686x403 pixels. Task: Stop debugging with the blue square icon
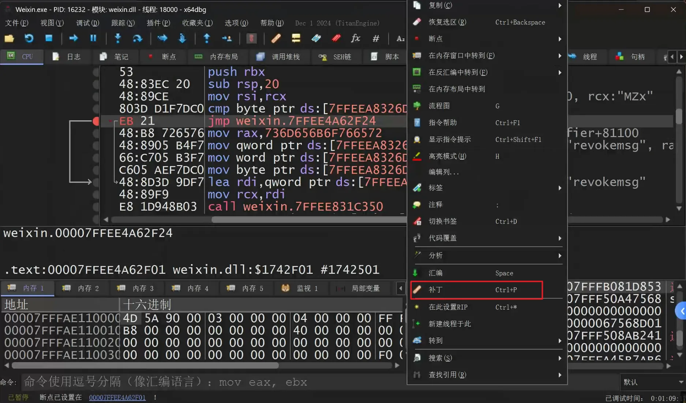point(49,38)
